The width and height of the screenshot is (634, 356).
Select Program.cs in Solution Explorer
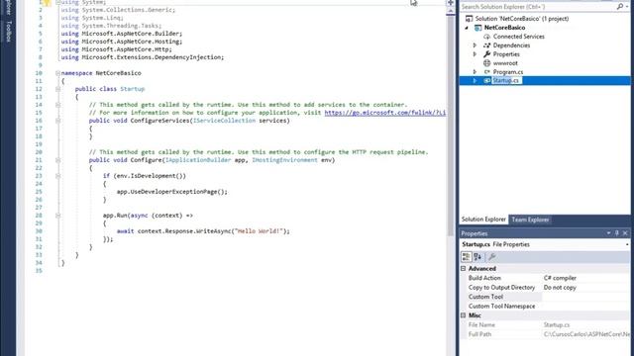(x=508, y=72)
